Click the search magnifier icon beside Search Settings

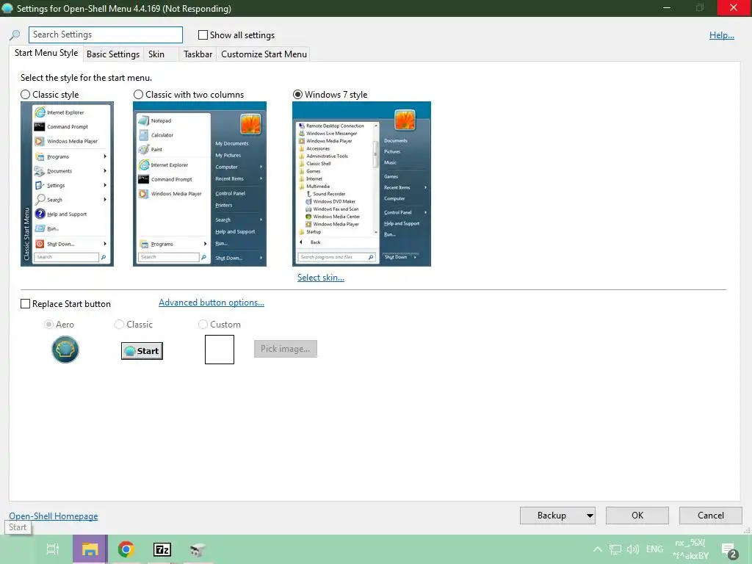coord(15,35)
